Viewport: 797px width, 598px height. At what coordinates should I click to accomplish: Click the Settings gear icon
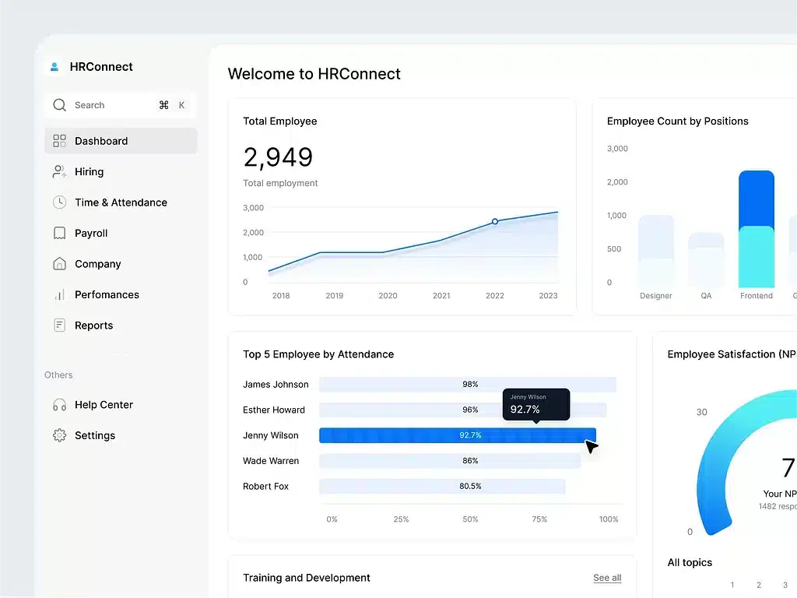click(59, 436)
